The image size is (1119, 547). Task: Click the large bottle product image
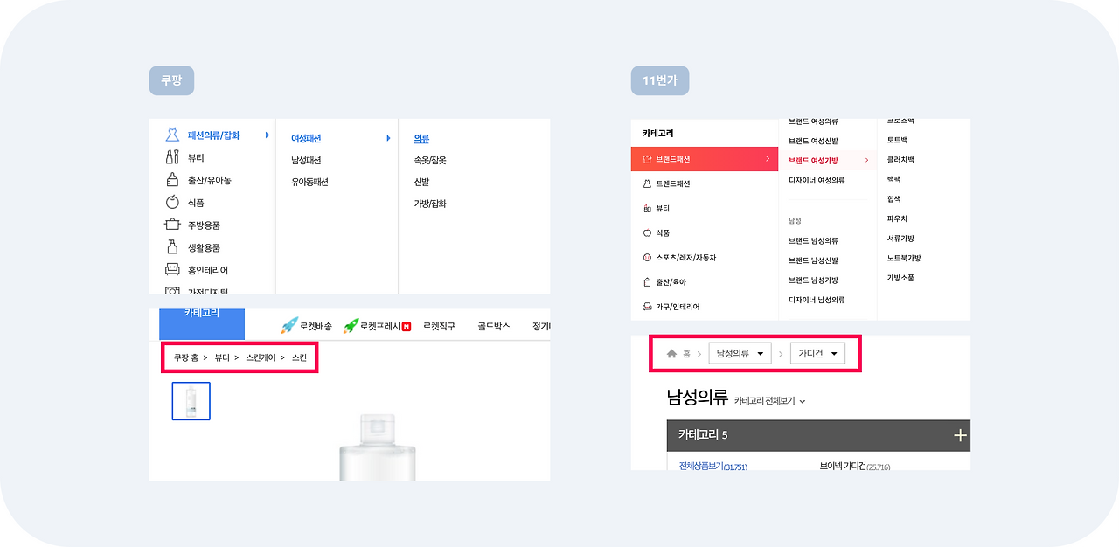[x=377, y=446]
